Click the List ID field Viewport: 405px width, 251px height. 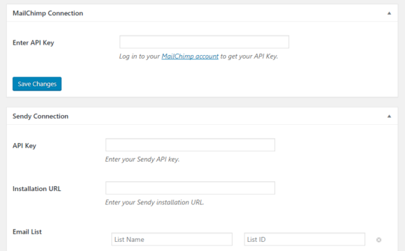pos(304,239)
